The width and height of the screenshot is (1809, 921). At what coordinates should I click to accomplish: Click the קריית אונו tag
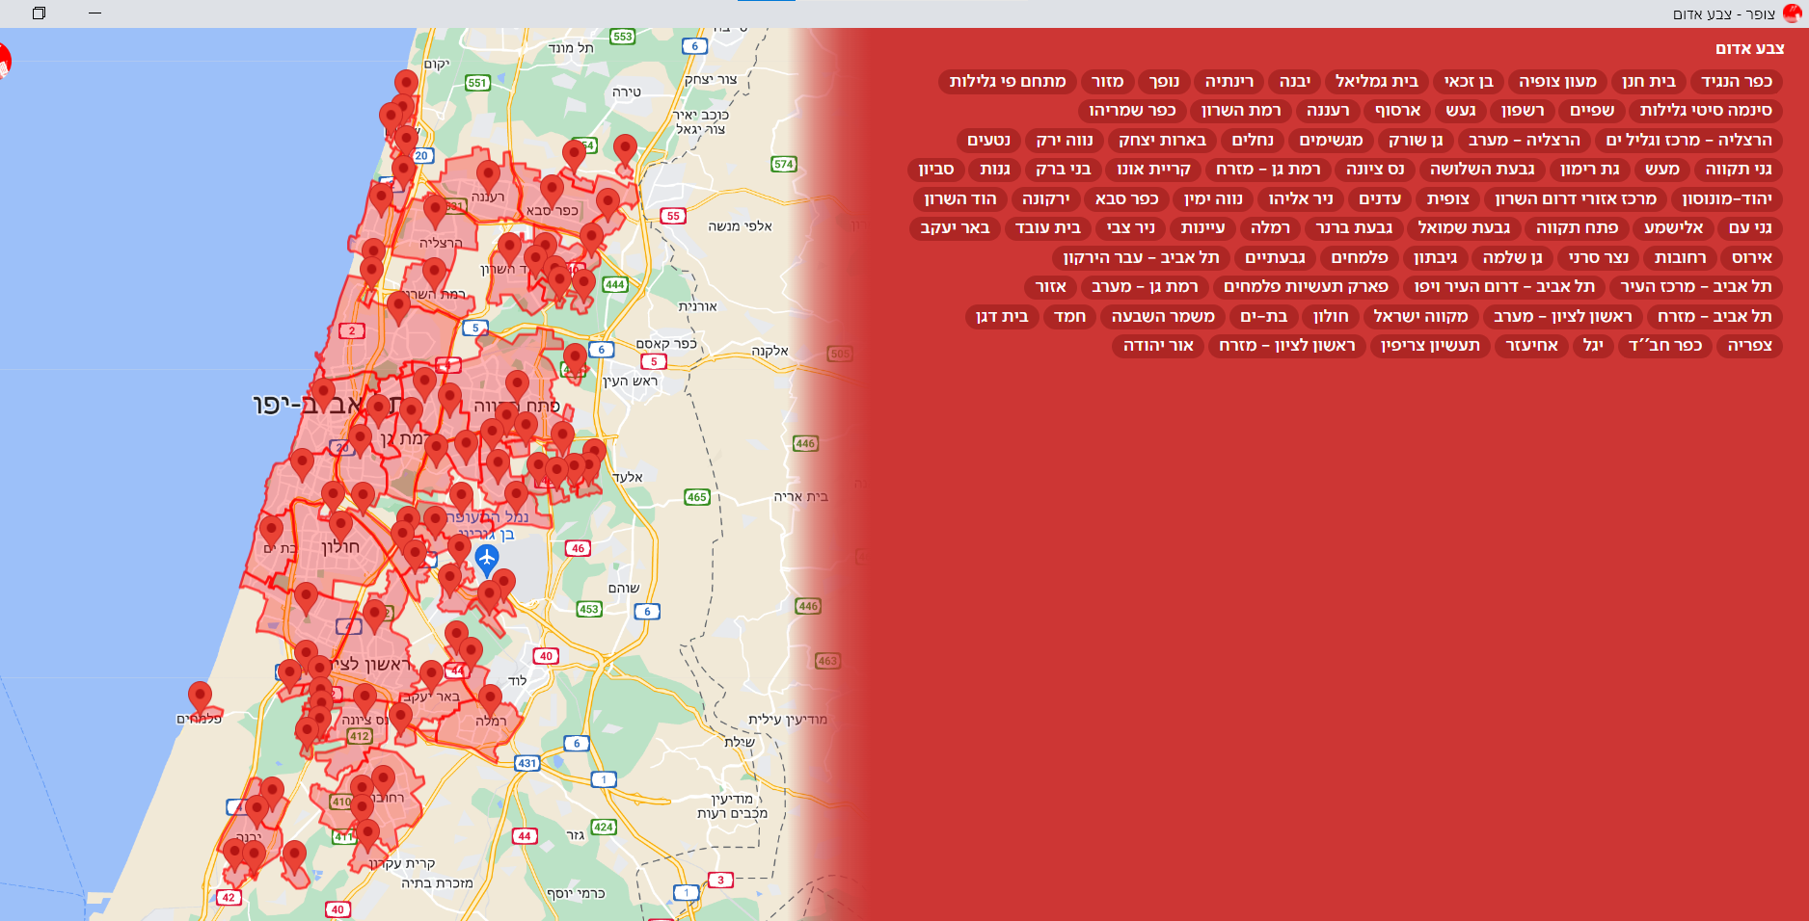pos(1153,170)
